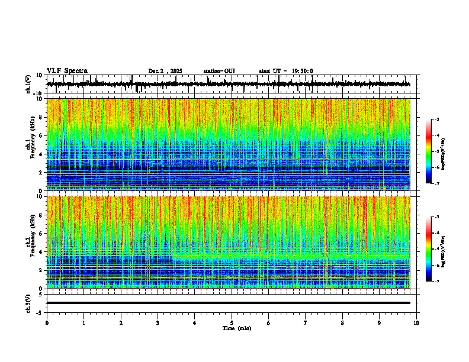Screen dimensions: 469x362
Task: Click the "-7" label on the ch.2 color bar
Action: 437,281
